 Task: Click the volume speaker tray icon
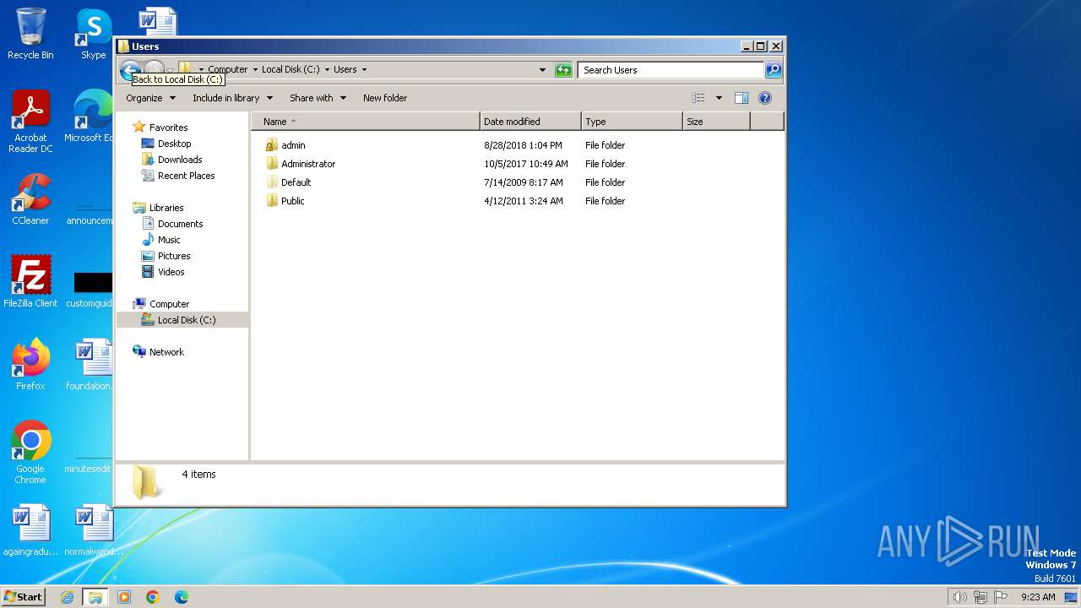959,597
